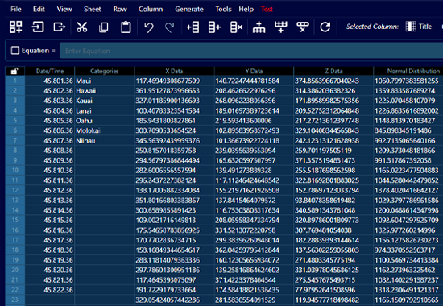
Task: Open the Generate menu
Action: [x=189, y=9]
